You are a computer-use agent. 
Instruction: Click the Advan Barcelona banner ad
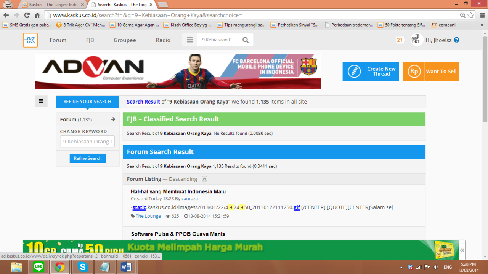[178, 72]
